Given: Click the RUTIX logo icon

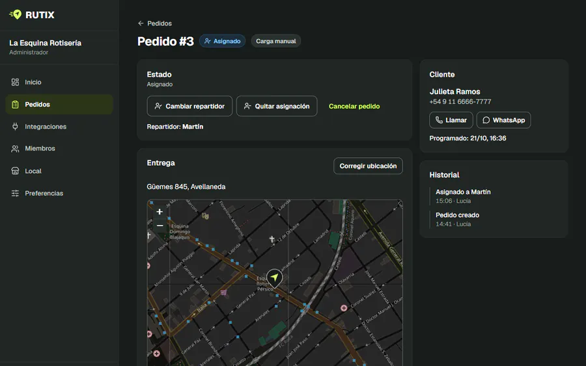Looking at the screenshot, I should (16, 14).
